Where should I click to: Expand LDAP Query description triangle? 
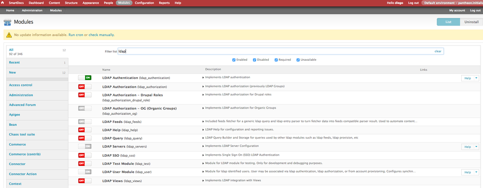click(203, 137)
